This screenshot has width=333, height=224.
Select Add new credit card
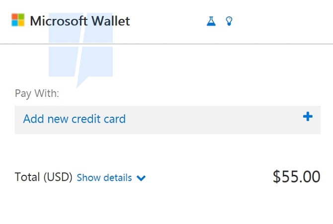(x=75, y=119)
